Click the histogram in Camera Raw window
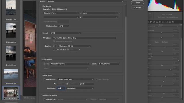 164,5
